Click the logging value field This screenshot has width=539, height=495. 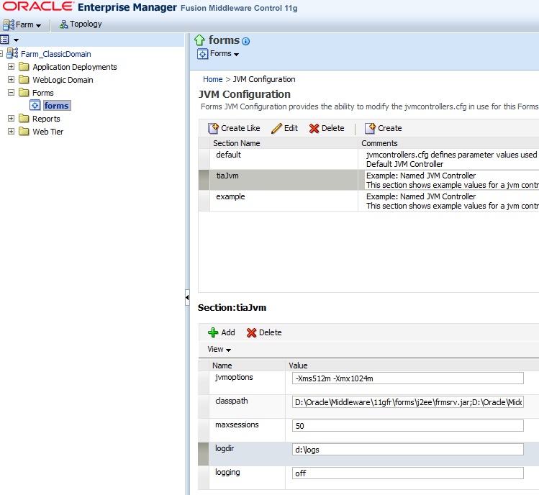tap(408, 473)
